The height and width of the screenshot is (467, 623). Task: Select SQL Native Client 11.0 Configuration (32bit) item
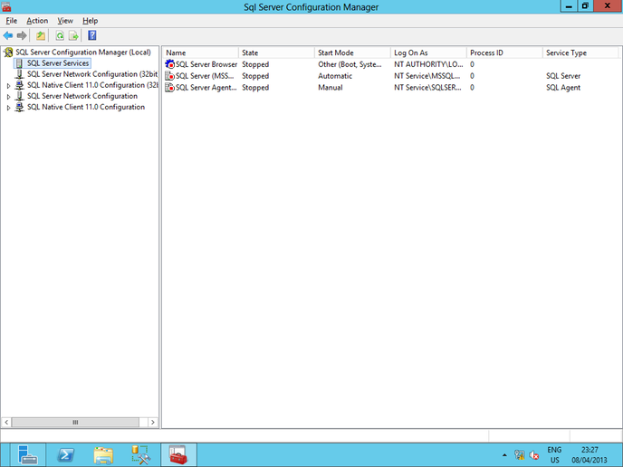92,85
